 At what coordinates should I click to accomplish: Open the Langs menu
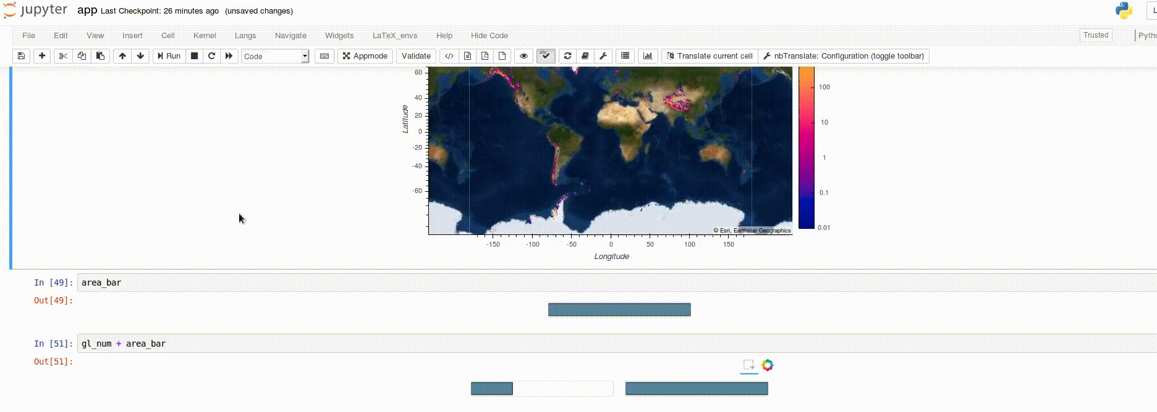point(245,36)
